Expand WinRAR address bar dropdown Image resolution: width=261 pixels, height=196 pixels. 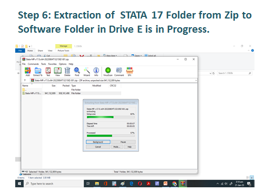tap(196, 81)
